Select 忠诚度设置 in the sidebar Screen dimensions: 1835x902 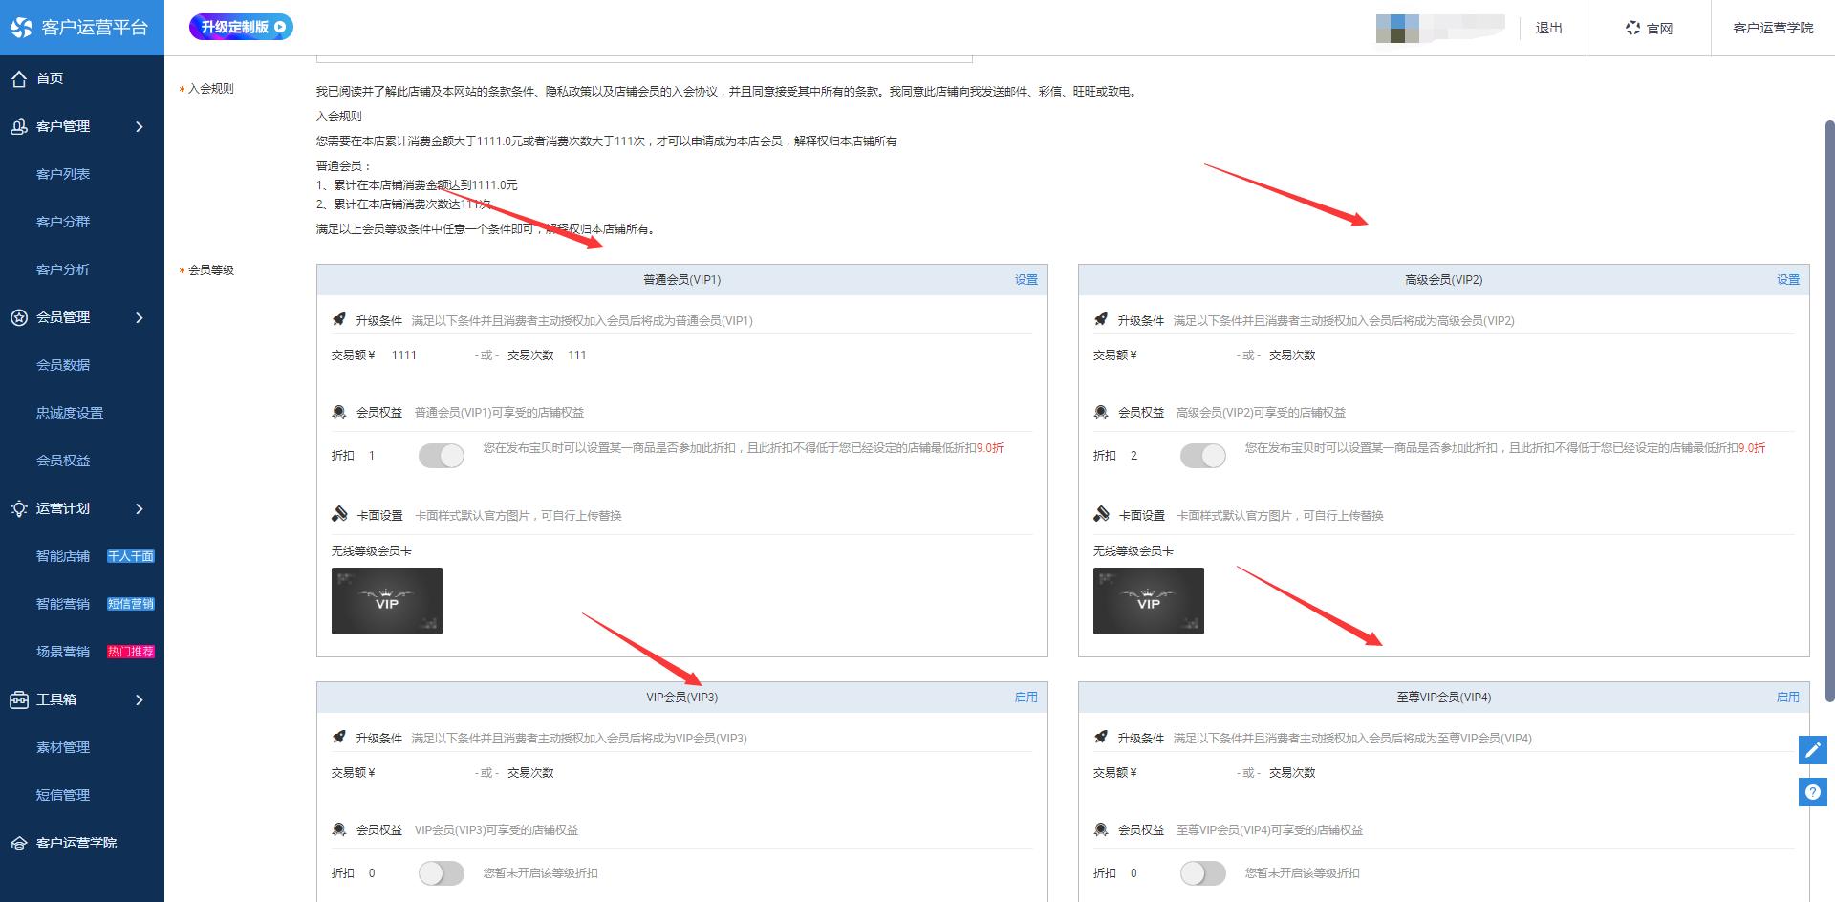[70, 413]
